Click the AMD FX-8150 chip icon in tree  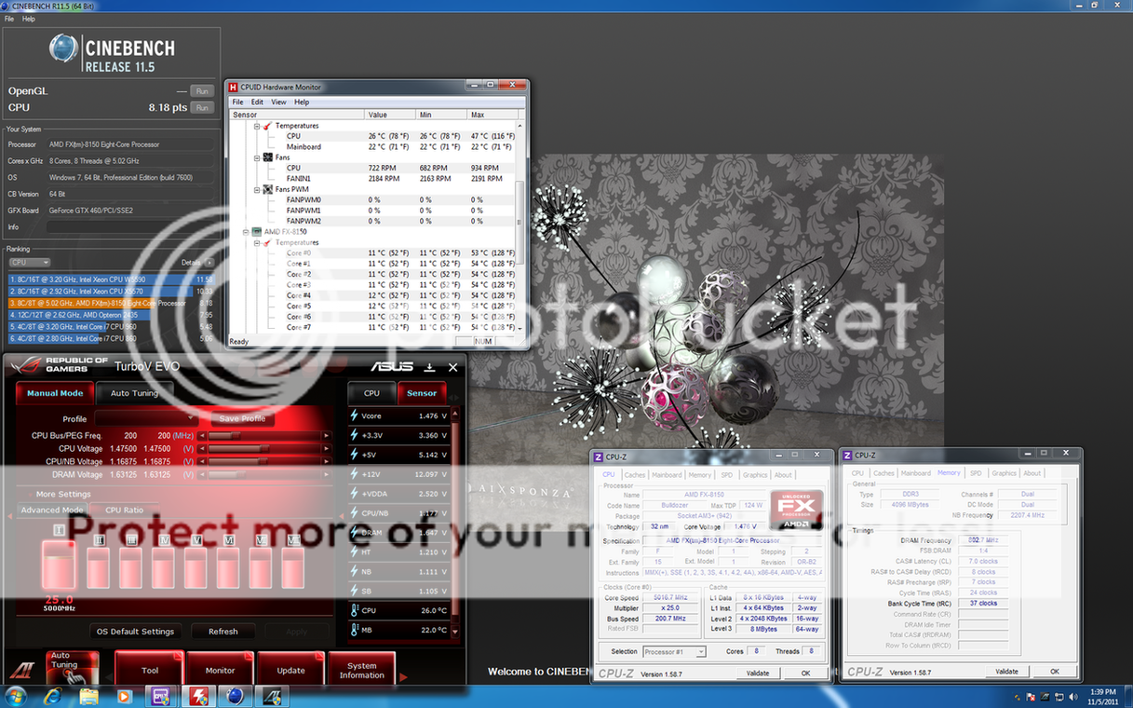click(257, 231)
